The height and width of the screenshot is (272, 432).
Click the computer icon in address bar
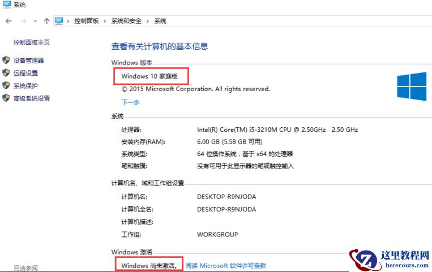point(59,21)
